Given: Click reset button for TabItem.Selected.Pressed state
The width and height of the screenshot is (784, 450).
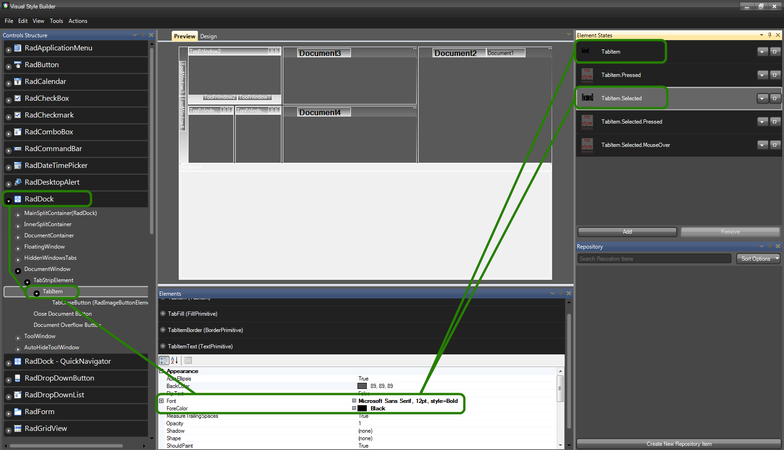Looking at the screenshot, I should click(775, 122).
